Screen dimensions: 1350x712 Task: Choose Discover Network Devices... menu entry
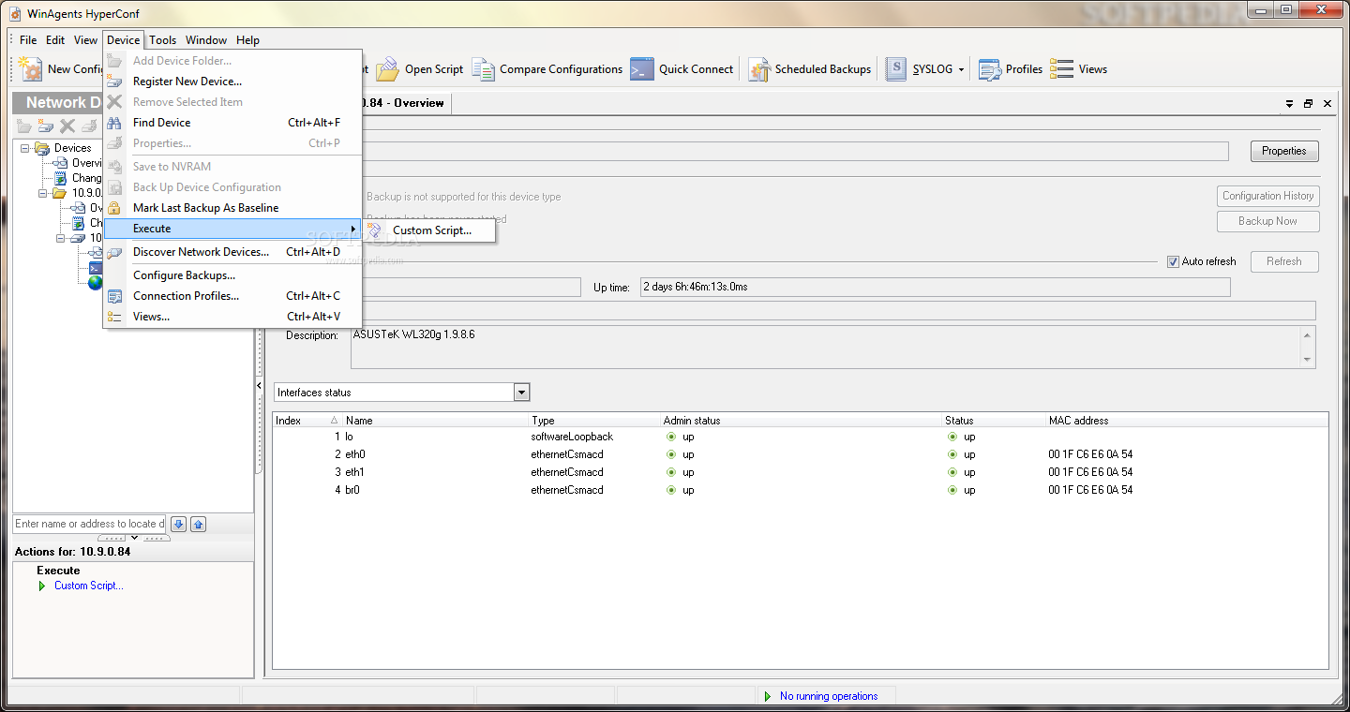232,252
